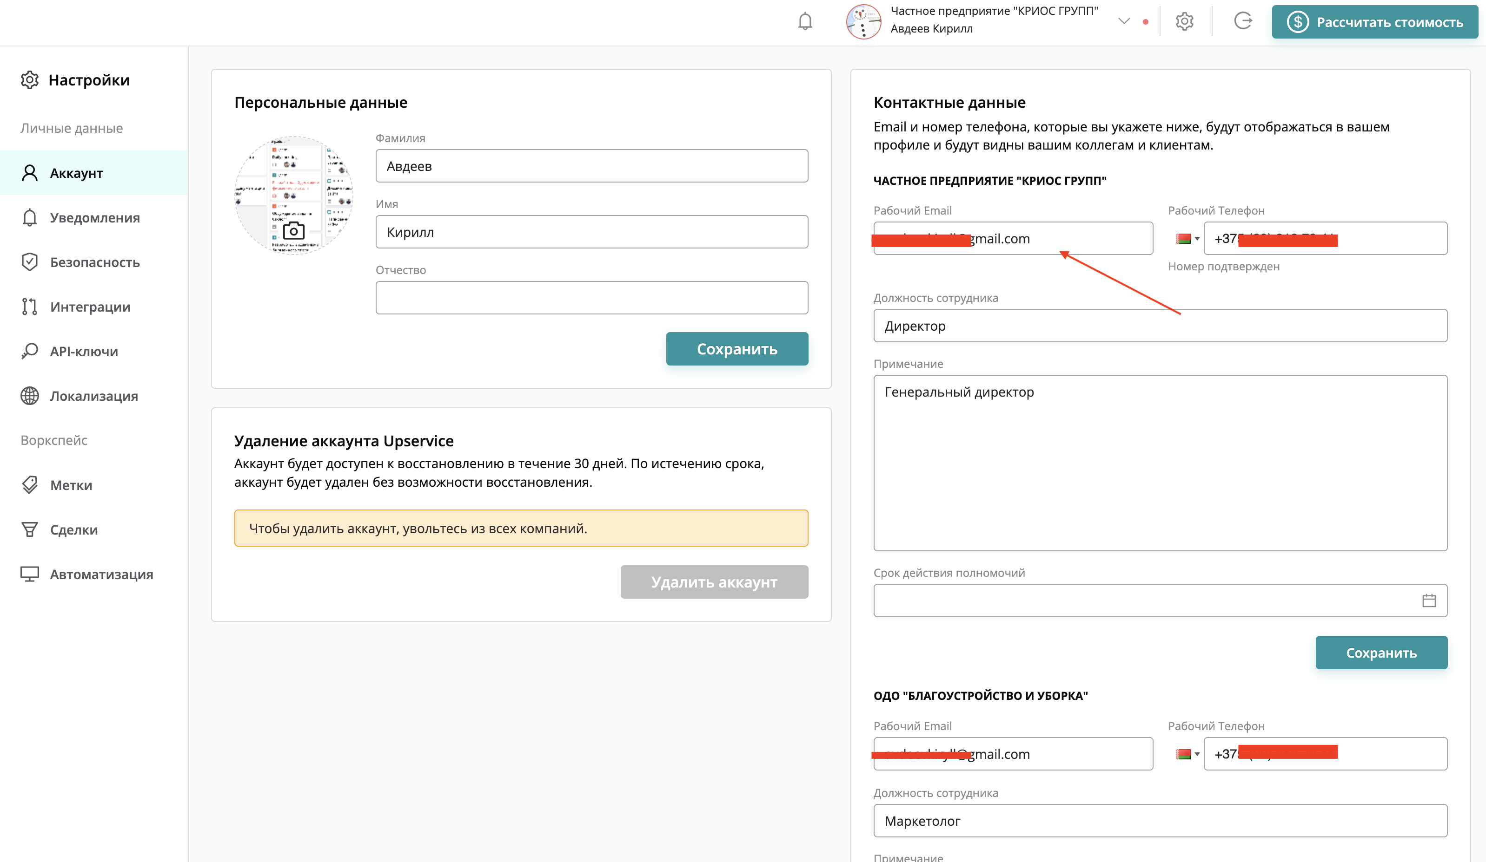This screenshot has height=862, width=1486.
Task: Open country flag dropdown for КРИОС ГРУПП phone
Action: click(1187, 239)
